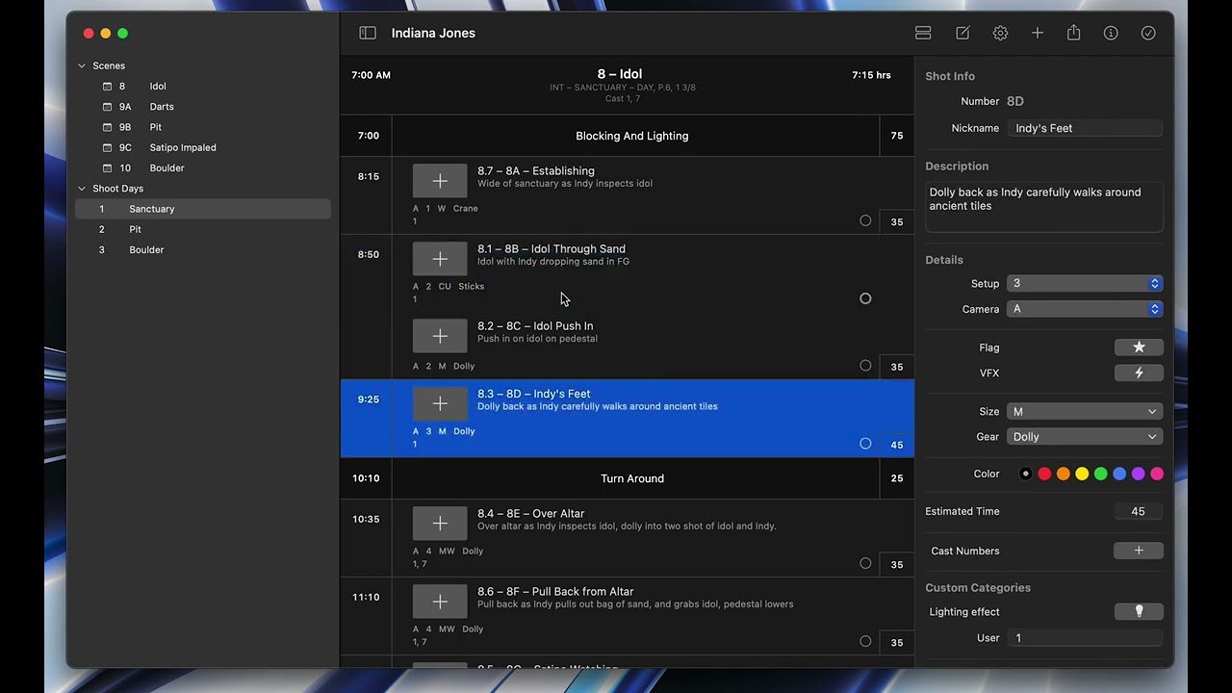Pick the orange color swatch
The image size is (1232, 693).
(1064, 474)
